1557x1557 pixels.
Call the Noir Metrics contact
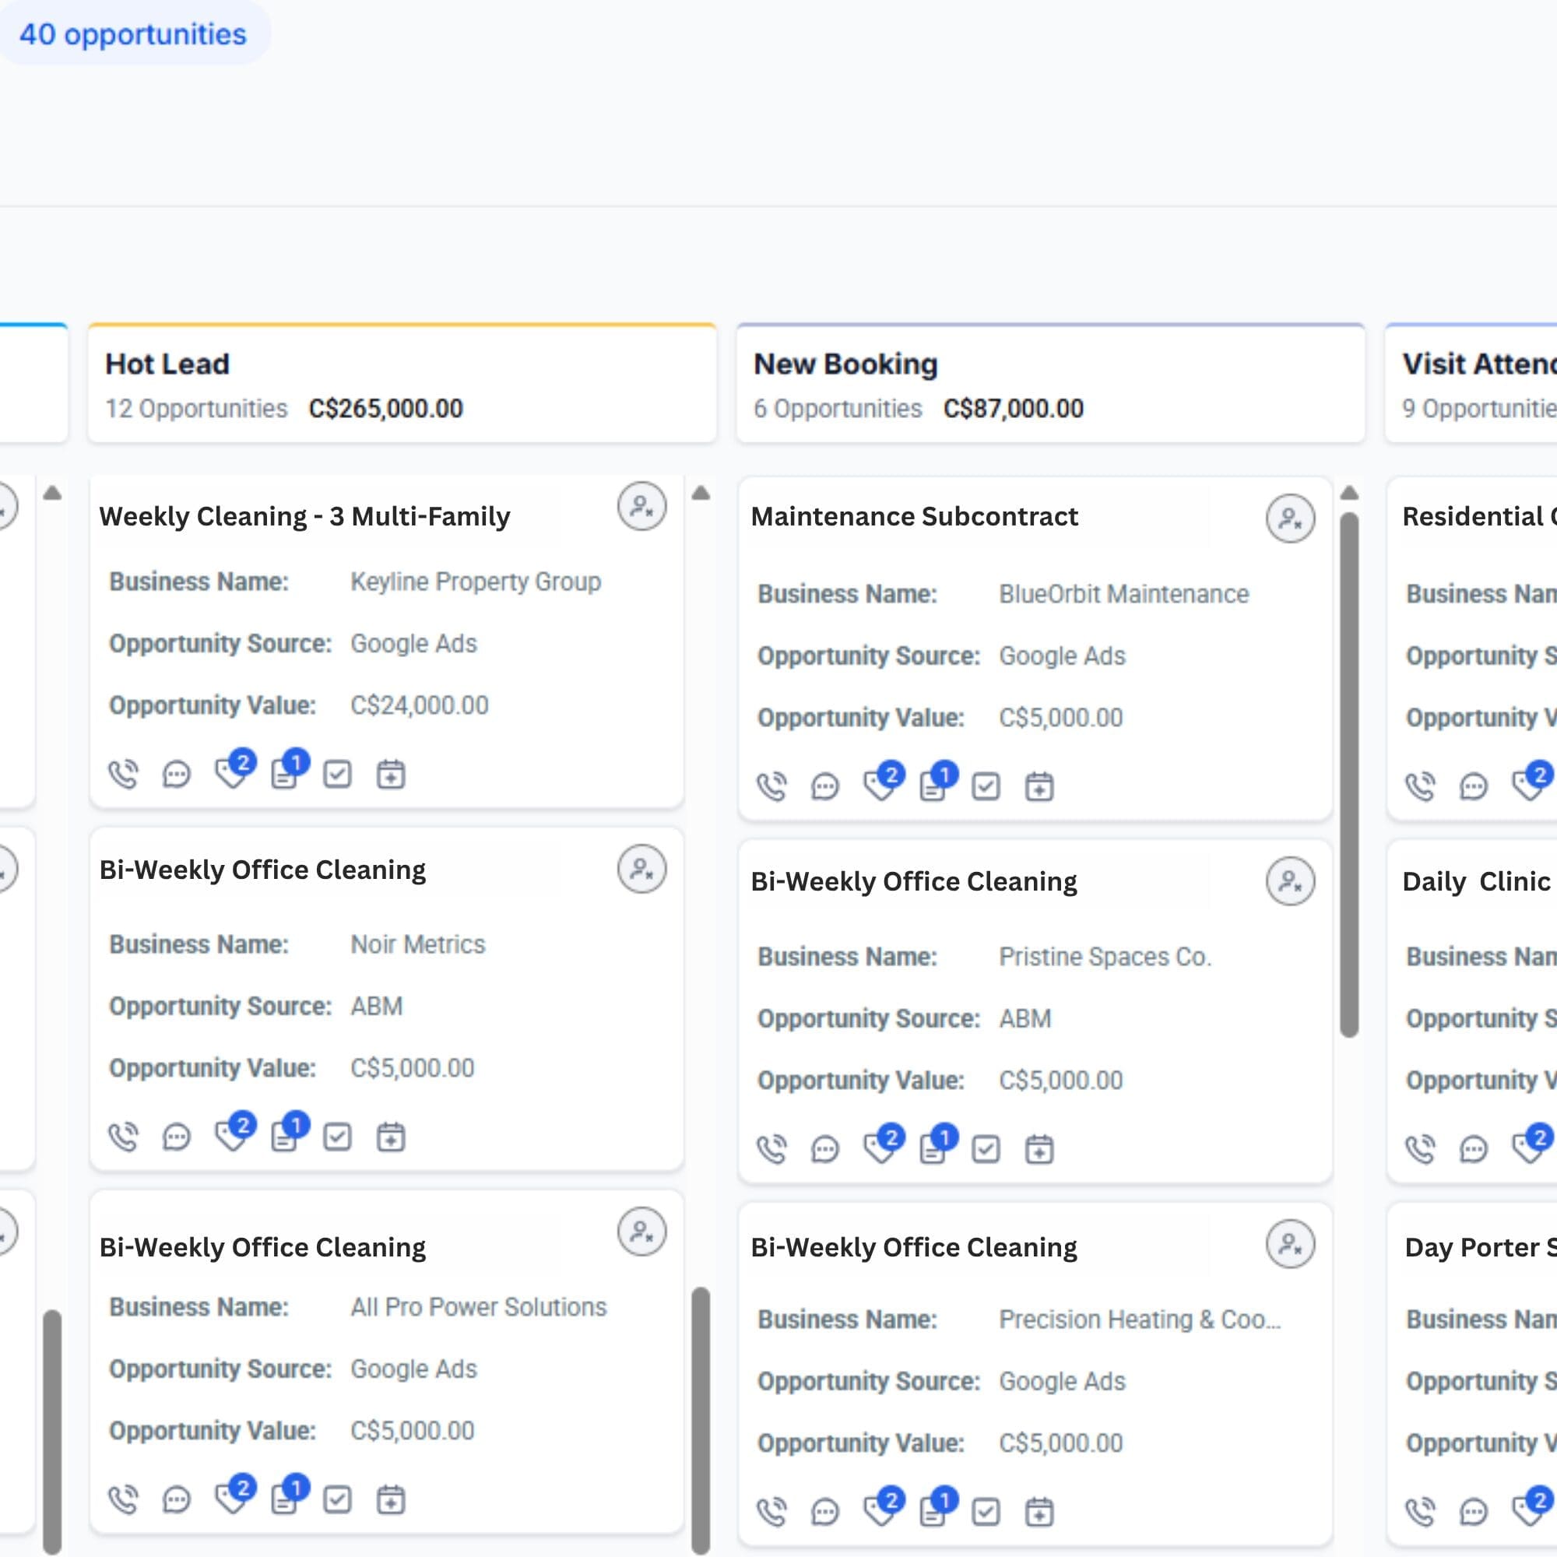123,1137
